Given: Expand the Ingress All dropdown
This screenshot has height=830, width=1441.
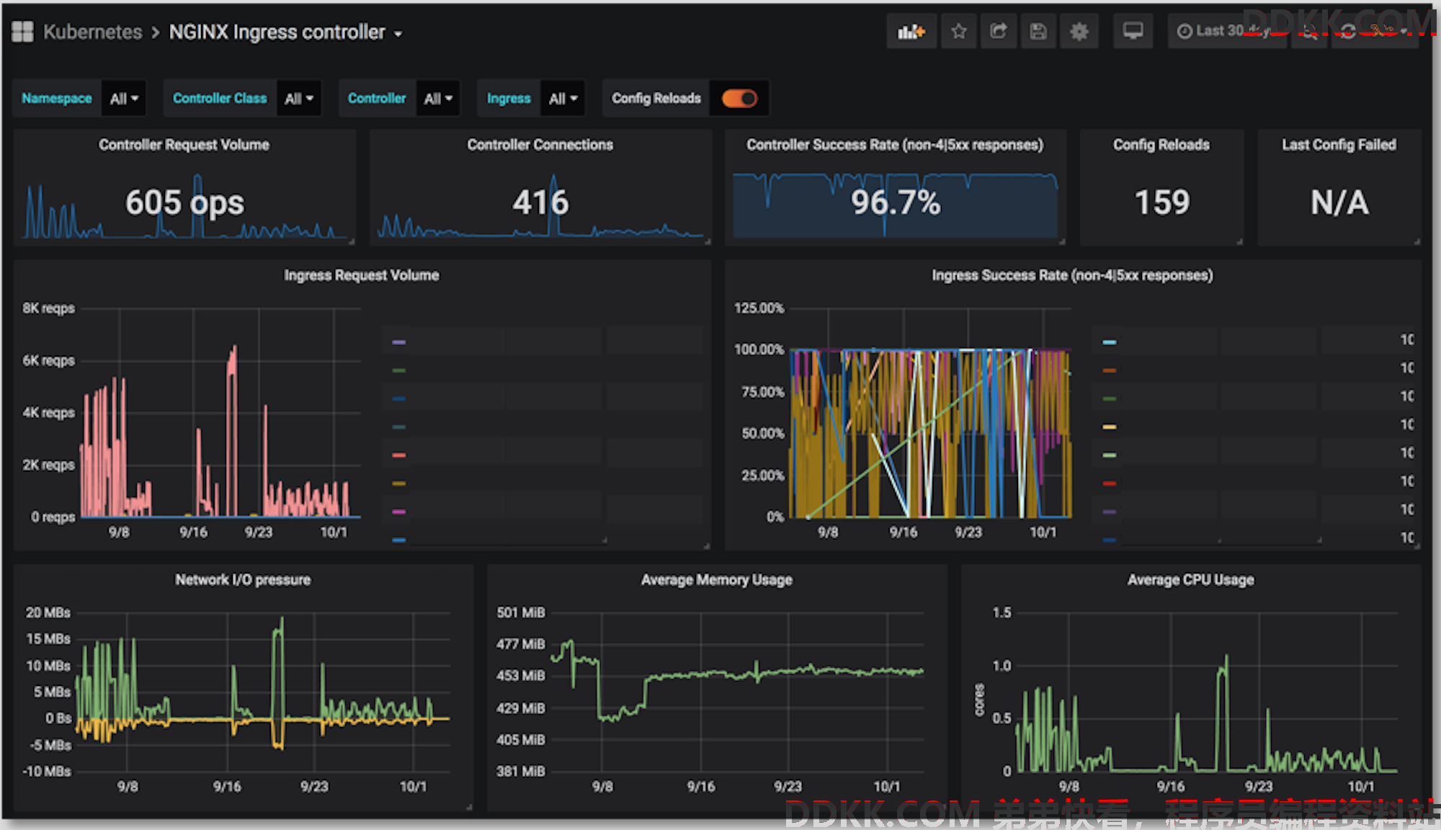Looking at the screenshot, I should (563, 99).
